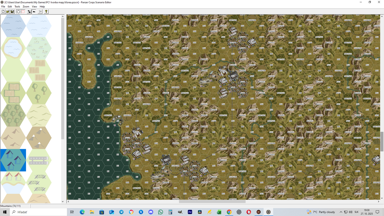
Task: Select the units mode toolbar icon
Action: coord(34,11)
